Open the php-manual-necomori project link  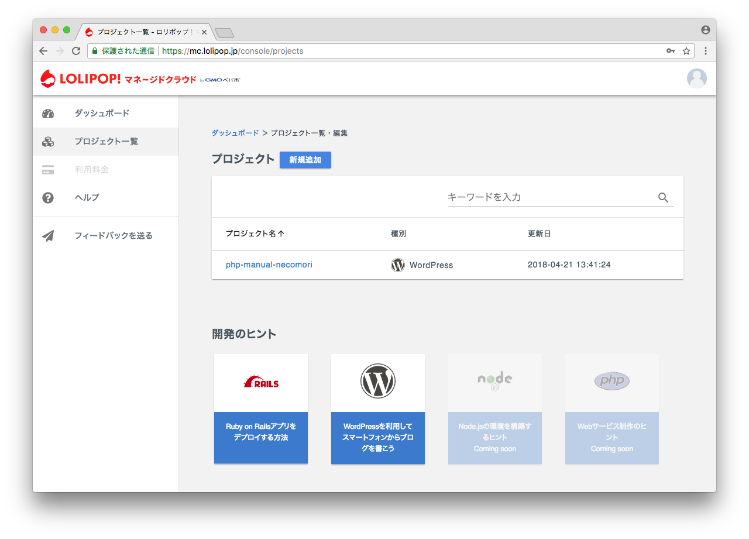[269, 265]
